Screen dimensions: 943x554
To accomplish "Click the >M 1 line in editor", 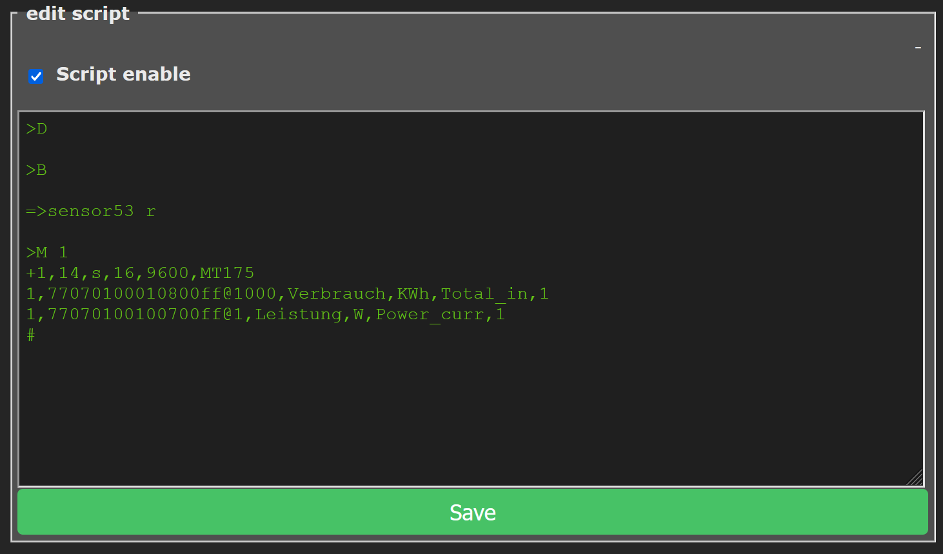I will [x=47, y=252].
